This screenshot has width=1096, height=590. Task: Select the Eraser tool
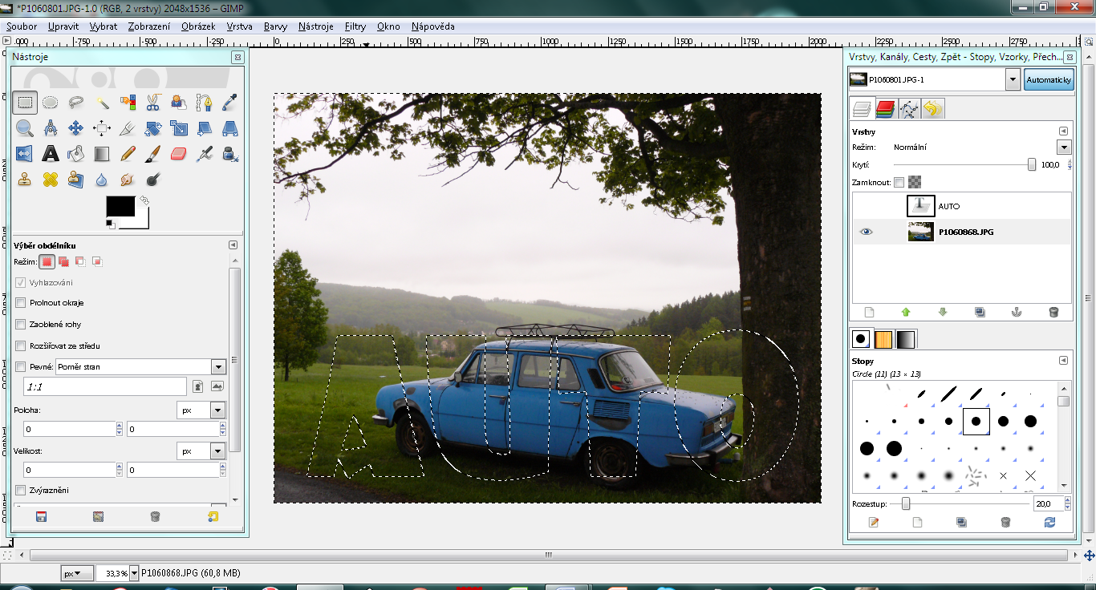pyautogui.click(x=179, y=153)
